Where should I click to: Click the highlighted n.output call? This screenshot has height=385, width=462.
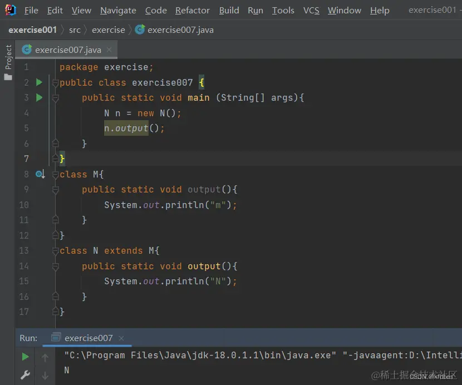coord(126,128)
